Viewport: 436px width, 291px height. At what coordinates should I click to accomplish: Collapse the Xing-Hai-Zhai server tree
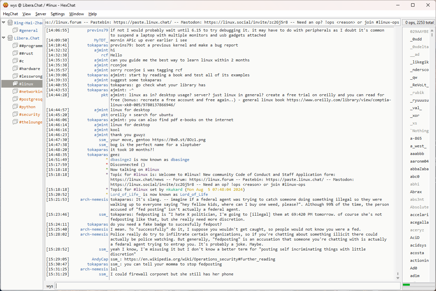(4, 23)
